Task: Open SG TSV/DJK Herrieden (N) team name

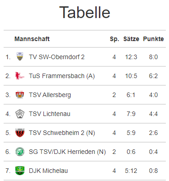Action: 67,152
